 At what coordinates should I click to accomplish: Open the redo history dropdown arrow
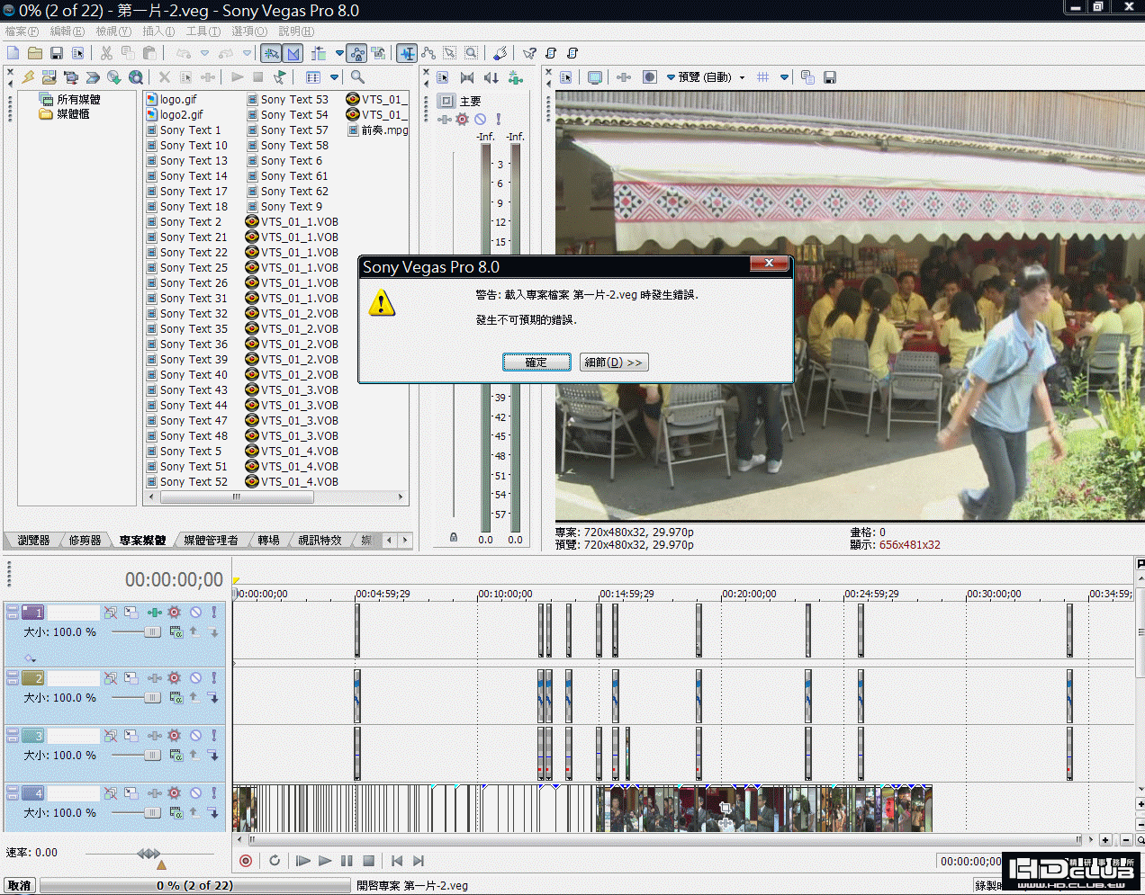pyautogui.click(x=248, y=54)
